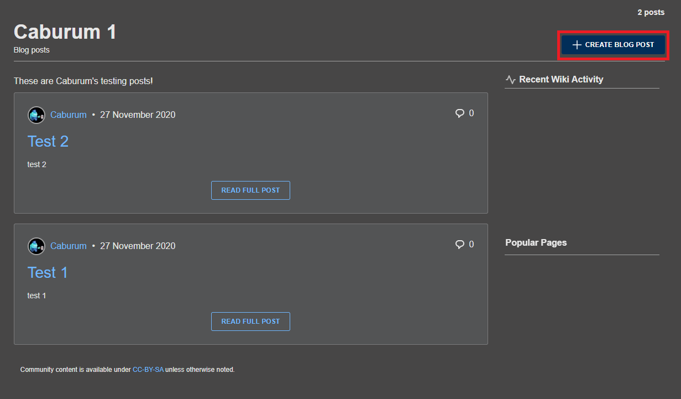The height and width of the screenshot is (399, 681).
Task: Click the '2 posts' count text
Action: 651,12
